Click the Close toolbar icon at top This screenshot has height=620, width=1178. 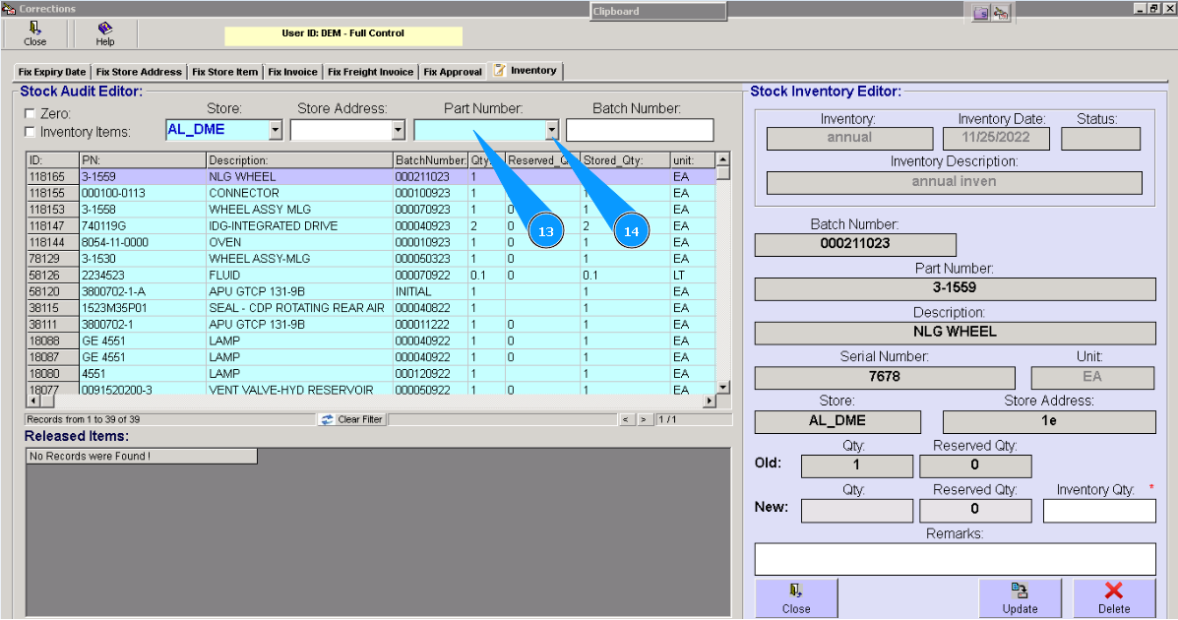point(34,28)
